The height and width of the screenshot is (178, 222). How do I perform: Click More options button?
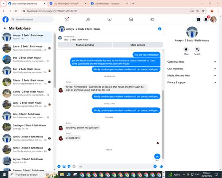pyautogui.click(x=138, y=45)
